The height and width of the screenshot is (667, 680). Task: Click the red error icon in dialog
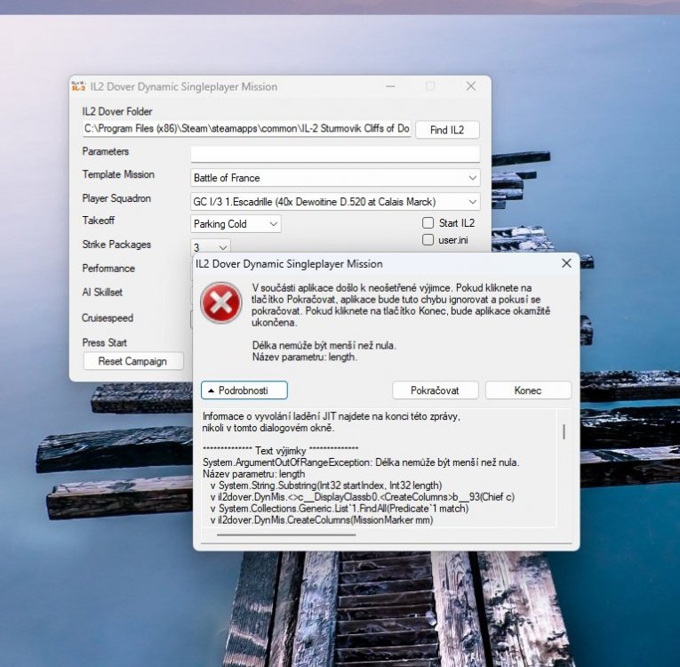tap(220, 302)
